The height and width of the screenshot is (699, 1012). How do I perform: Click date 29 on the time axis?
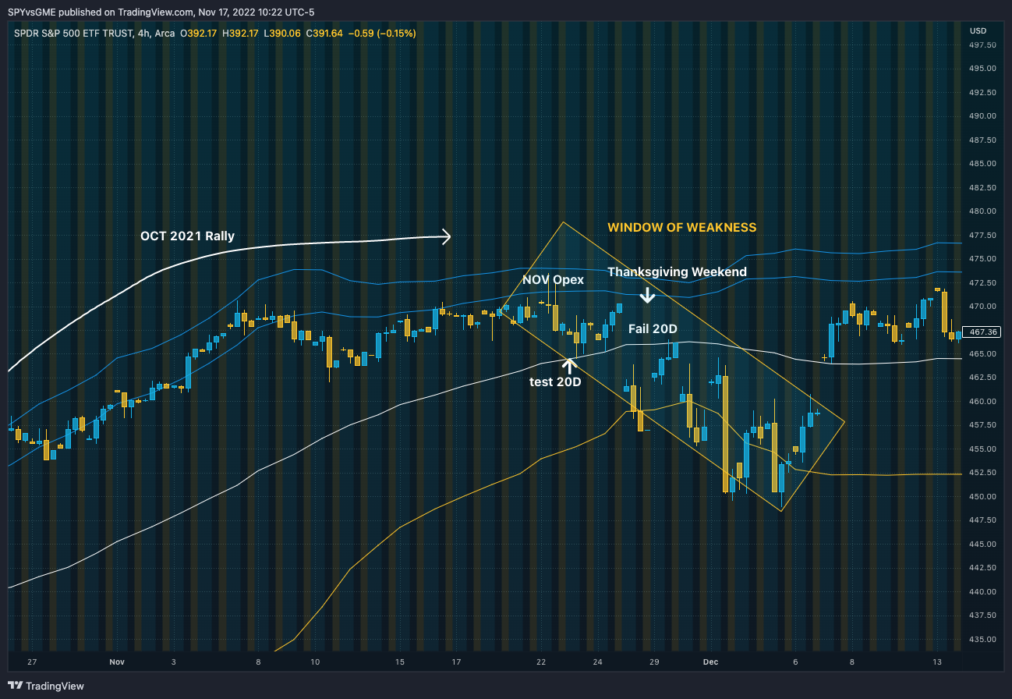(654, 662)
